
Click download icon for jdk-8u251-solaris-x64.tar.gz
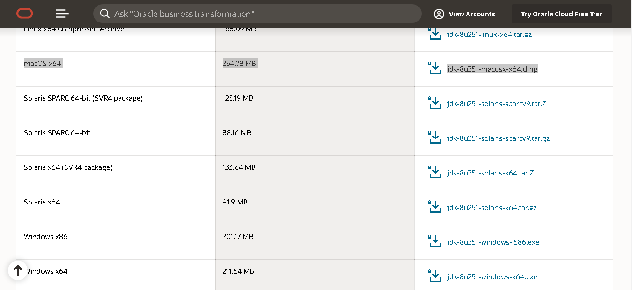pyautogui.click(x=435, y=207)
